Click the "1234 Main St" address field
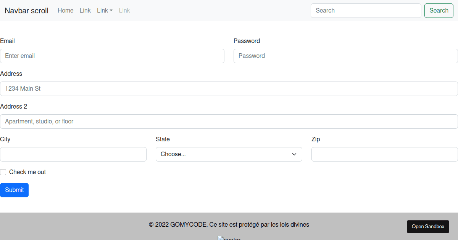This screenshot has height=240, width=458. coord(229,89)
